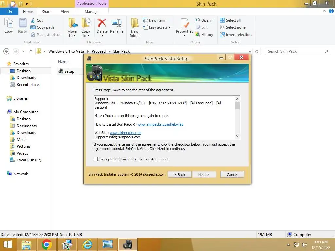Viewport: 335px width, 251px height.
Task: Switch to the View tab
Action: click(x=65, y=12)
